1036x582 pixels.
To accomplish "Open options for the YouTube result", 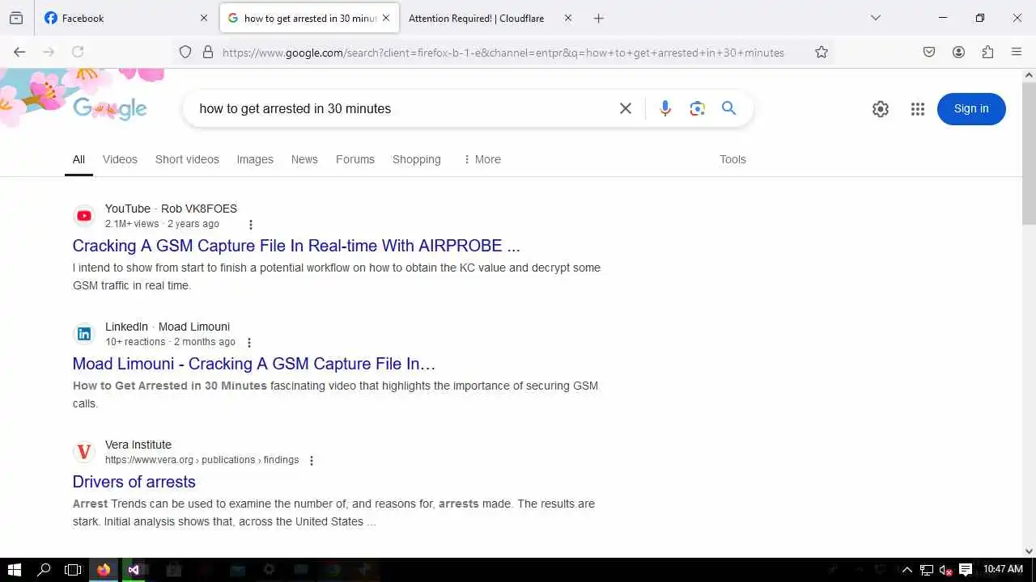I will click(250, 225).
